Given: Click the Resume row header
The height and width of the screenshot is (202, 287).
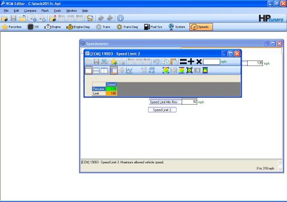Looking at the screenshot, I should (99, 89).
